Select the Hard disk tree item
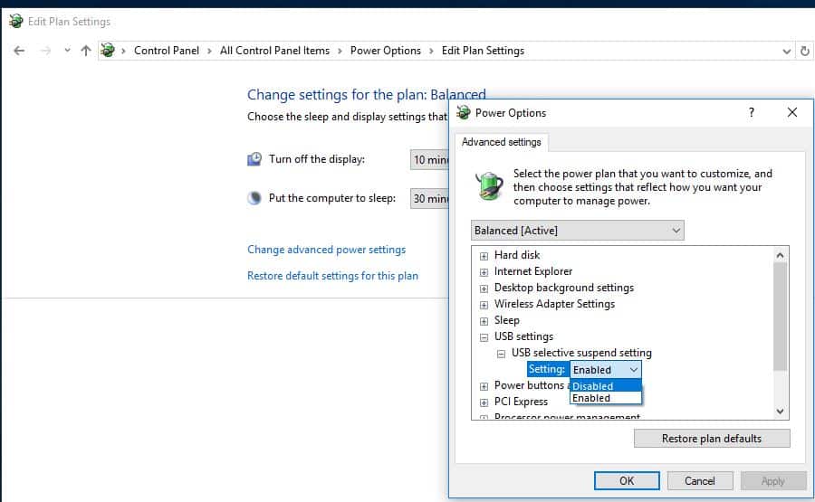Screen dimensions: 815x502 [x=517, y=255]
